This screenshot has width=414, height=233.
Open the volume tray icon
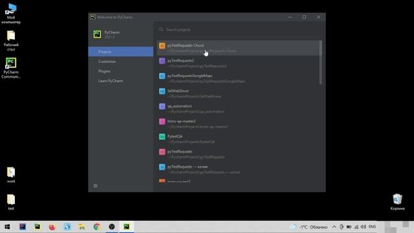364,227
